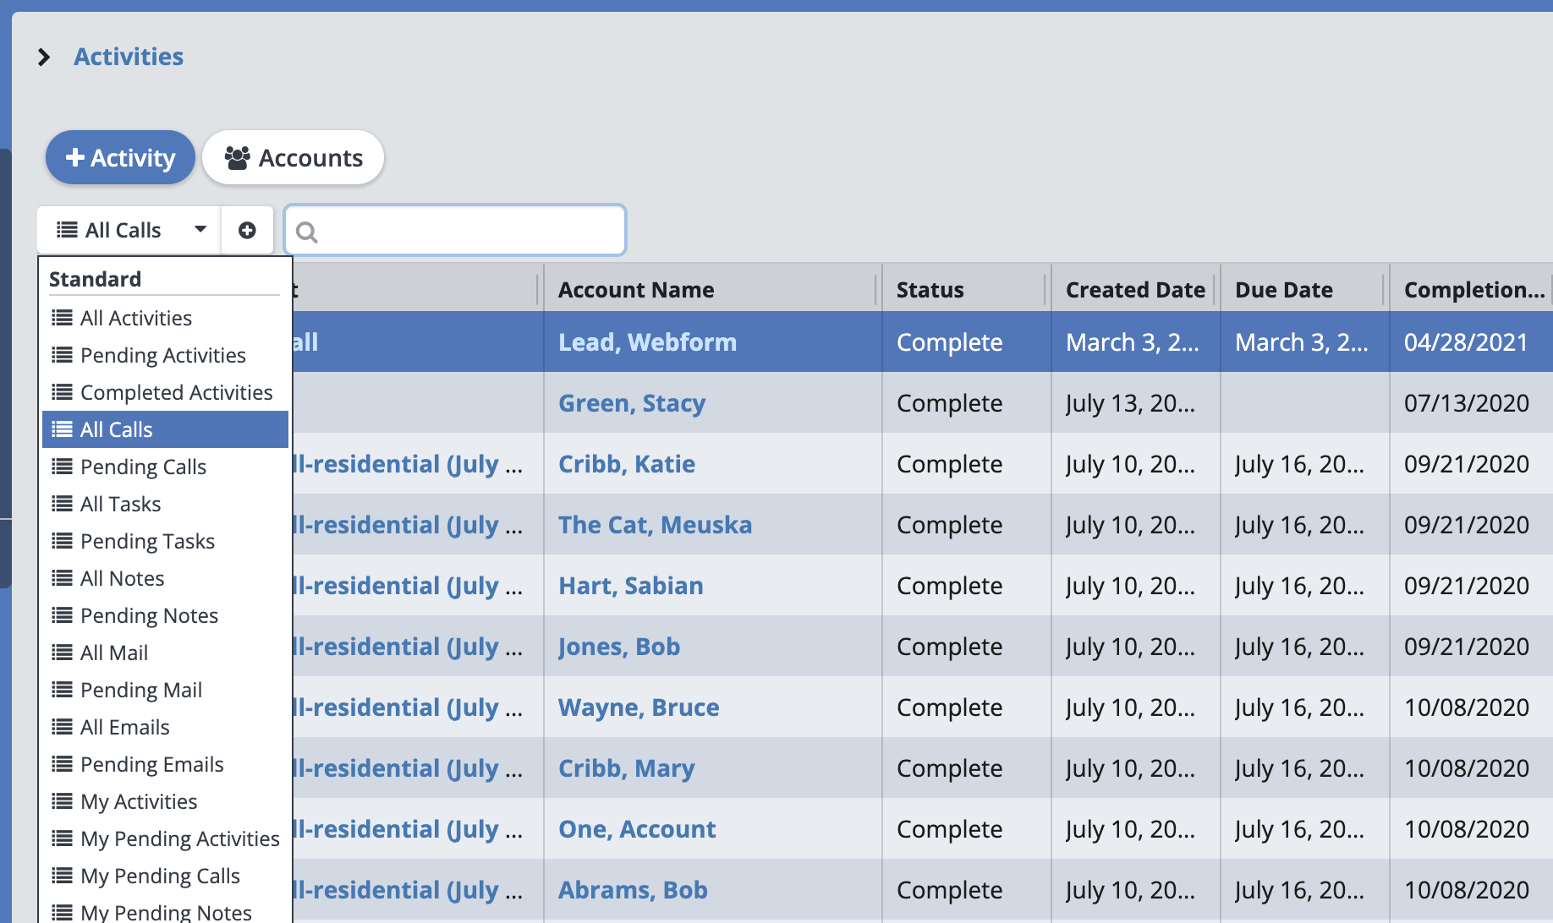1553x923 pixels.
Task: Expand the Activities breadcrumb chevron
Action: click(x=44, y=57)
